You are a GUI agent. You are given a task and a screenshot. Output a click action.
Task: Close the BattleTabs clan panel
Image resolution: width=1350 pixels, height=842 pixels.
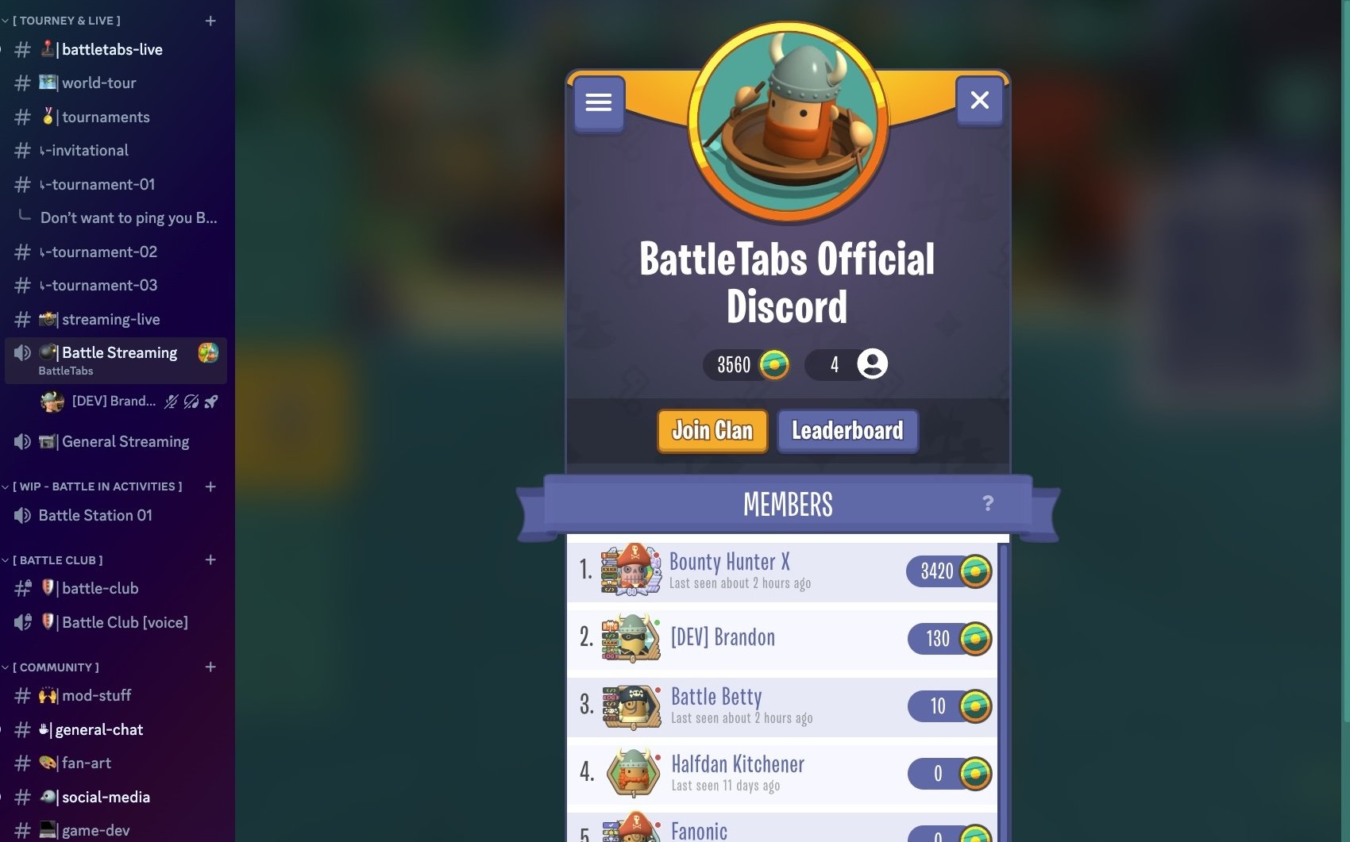click(x=980, y=101)
